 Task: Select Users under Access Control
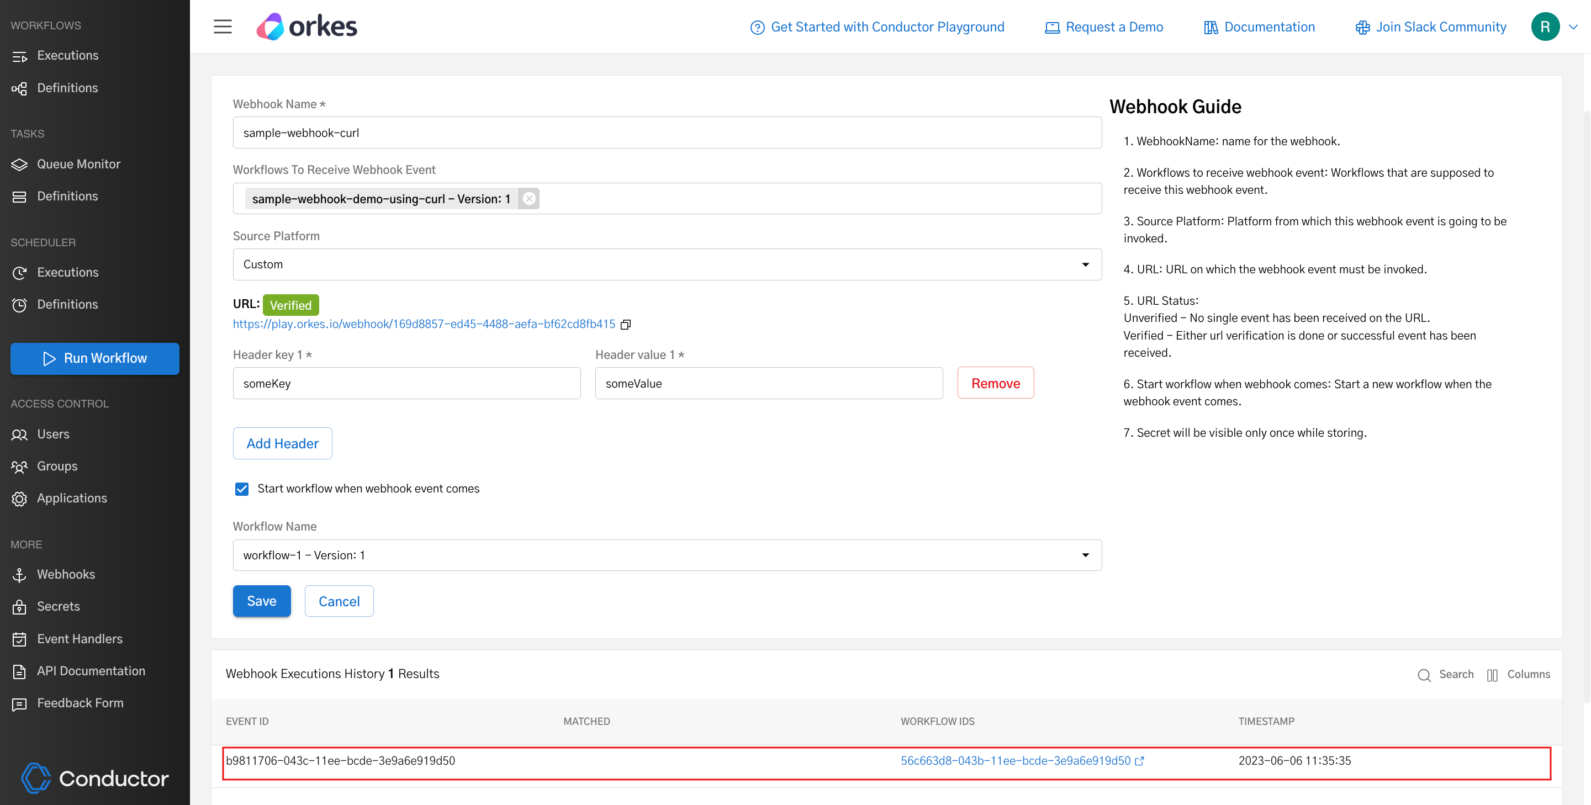click(52, 434)
